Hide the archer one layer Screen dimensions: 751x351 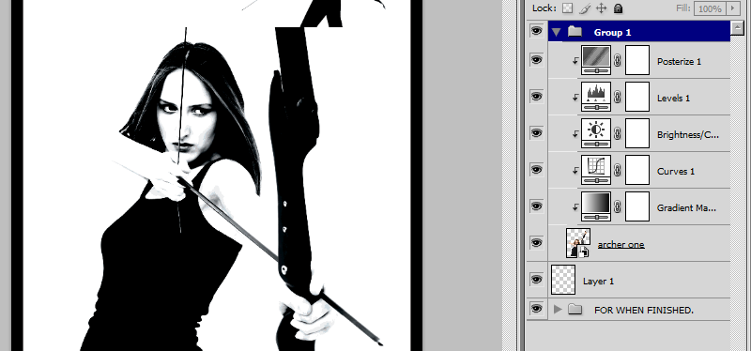coord(536,243)
